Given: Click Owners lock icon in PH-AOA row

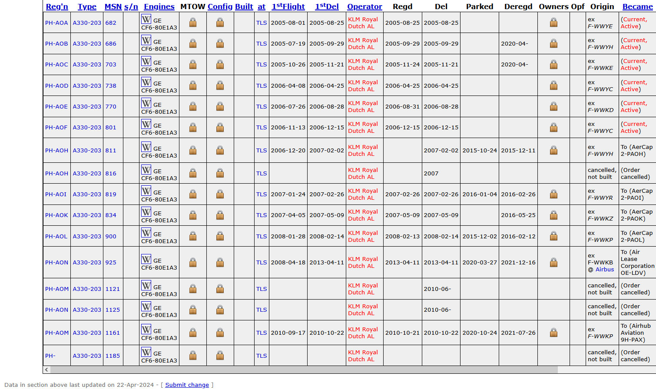Looking at the screenshot, I should [554, 23].
